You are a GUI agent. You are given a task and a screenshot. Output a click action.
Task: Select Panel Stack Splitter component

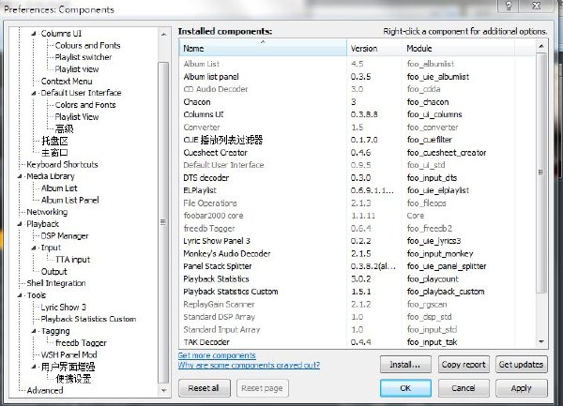click(x=358, y=266)
